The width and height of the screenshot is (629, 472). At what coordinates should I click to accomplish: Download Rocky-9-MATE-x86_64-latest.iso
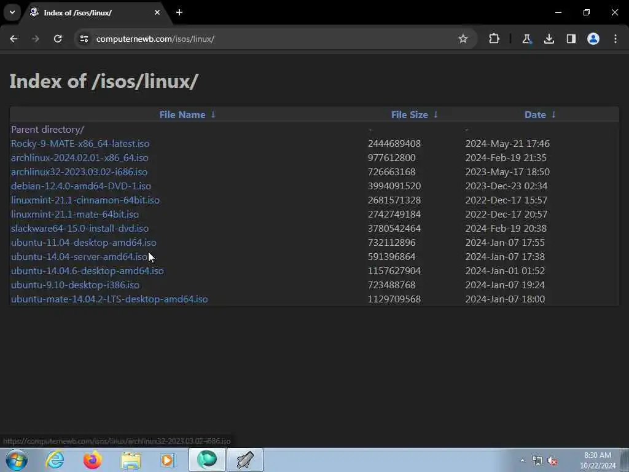click(x=80, y=144)
